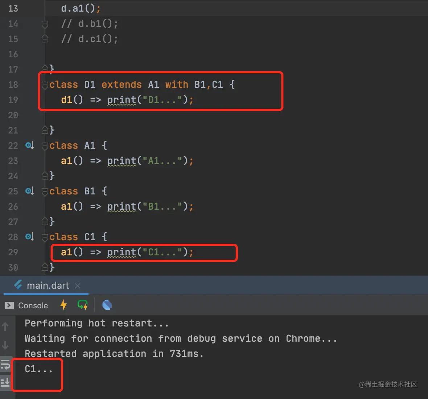Click the "Restarted application in 731ms." line

pos(114,354)
